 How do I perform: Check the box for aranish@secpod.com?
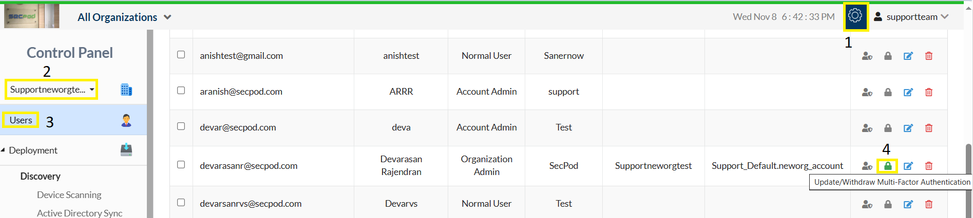point(181,91)
